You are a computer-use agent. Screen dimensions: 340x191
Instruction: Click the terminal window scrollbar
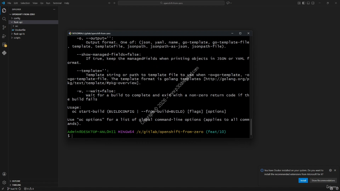[251, 127]
